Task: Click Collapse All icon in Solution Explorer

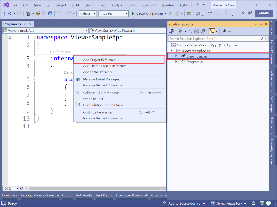Action: click(197, 32)
